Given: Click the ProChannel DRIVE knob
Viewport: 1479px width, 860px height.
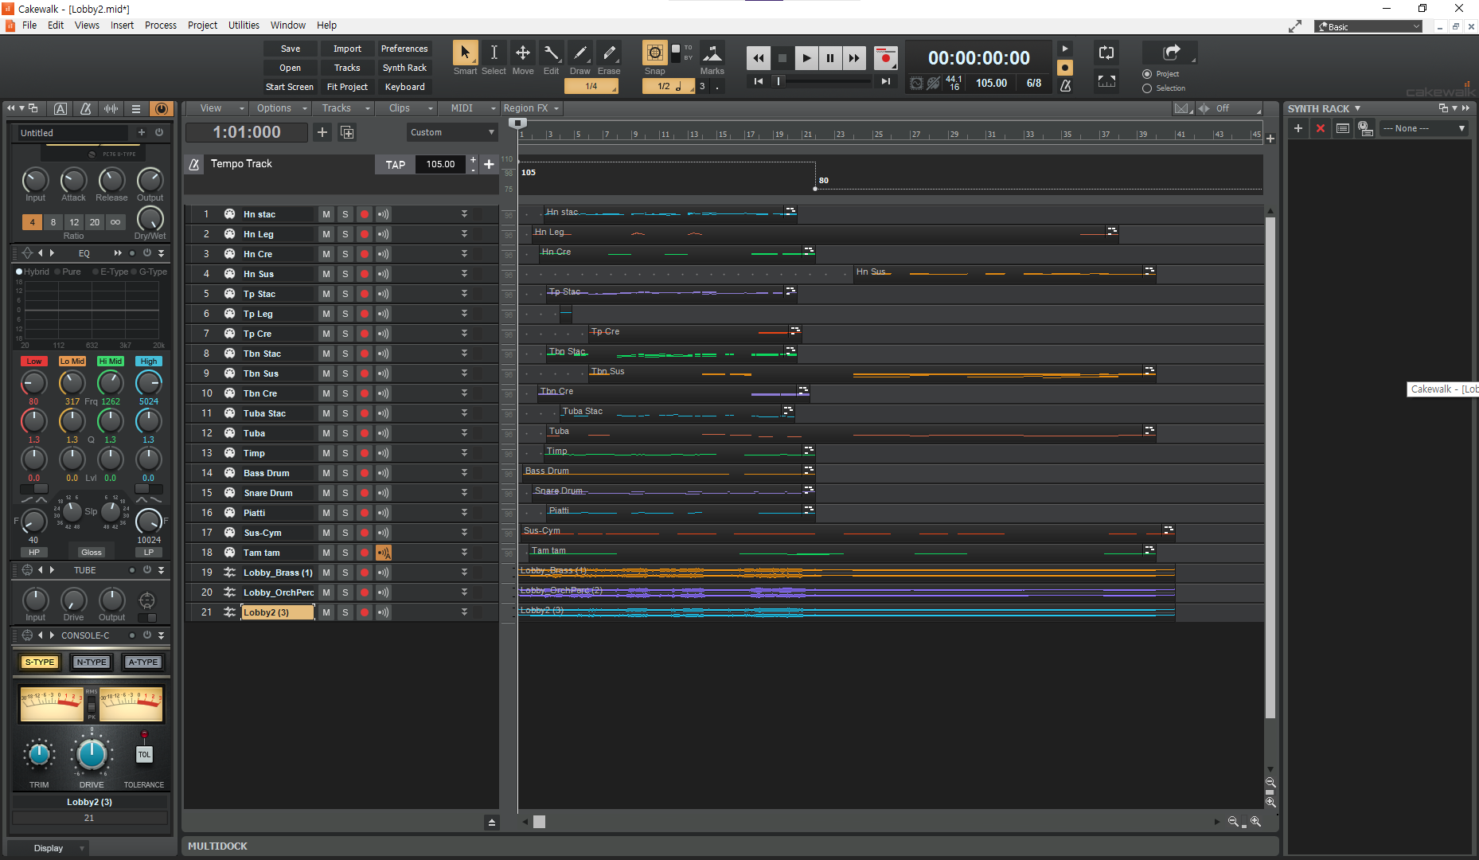Looking at the screenshot, I should pyautogui.click(x=92, y=753).
